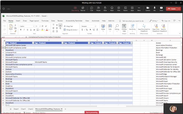Select the Chart1 sheet tab

(x=23, y=109)
